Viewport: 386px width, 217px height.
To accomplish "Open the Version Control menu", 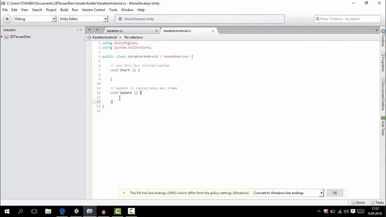I will pyautogui.click(x=93, y=10).
